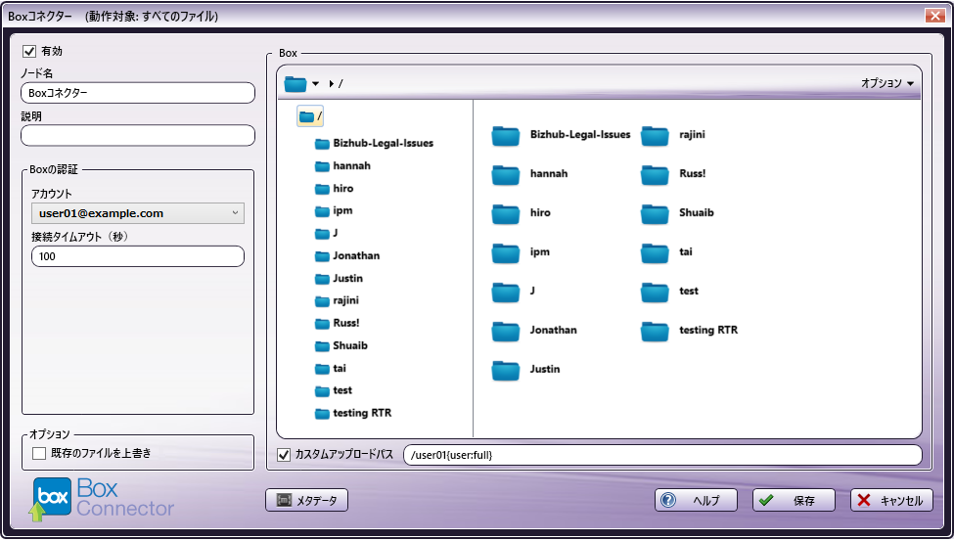Click the ノード名 text field
The width and height of the screenshot is (954, 541).
click(x=138, y=93)
